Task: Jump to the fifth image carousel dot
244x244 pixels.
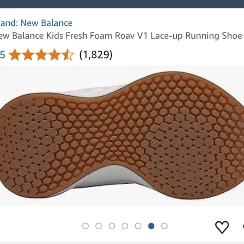Action: [x=138, y=226]
